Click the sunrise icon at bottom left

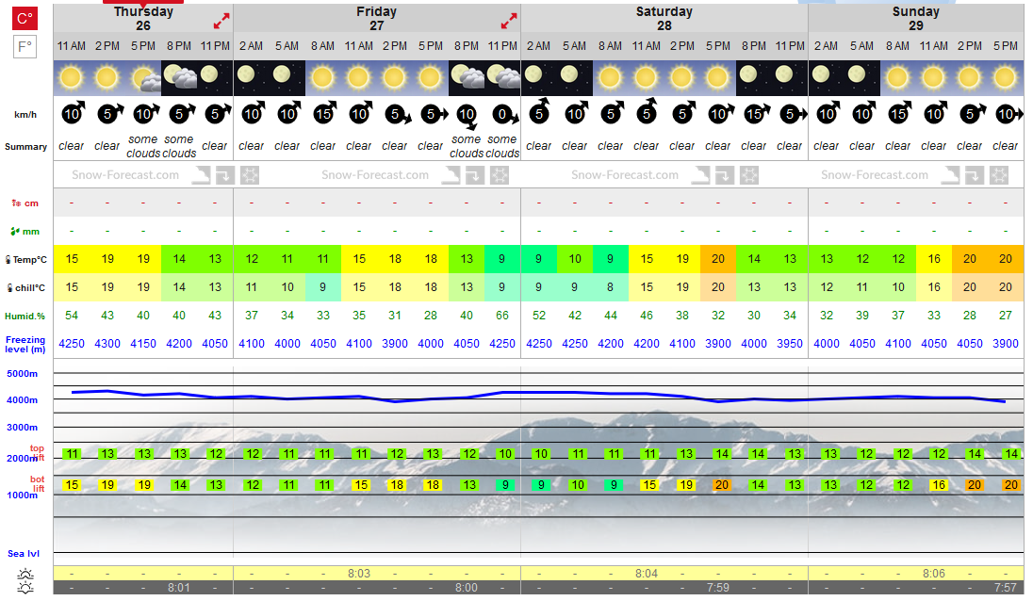pos(25,574)
